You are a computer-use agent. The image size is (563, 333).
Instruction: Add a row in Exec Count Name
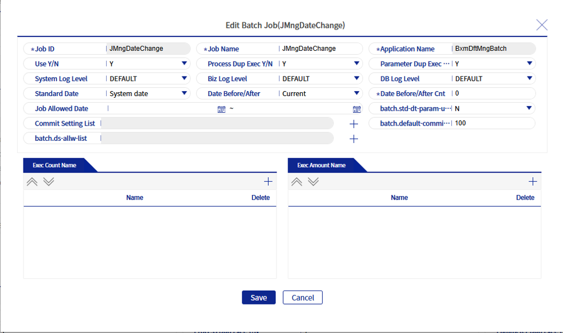tap(268, 182)
